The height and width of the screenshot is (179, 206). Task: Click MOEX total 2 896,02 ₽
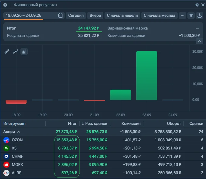[67, 165]
